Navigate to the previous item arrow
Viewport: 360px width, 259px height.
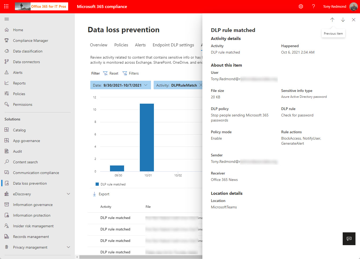(x=332, y=20)
